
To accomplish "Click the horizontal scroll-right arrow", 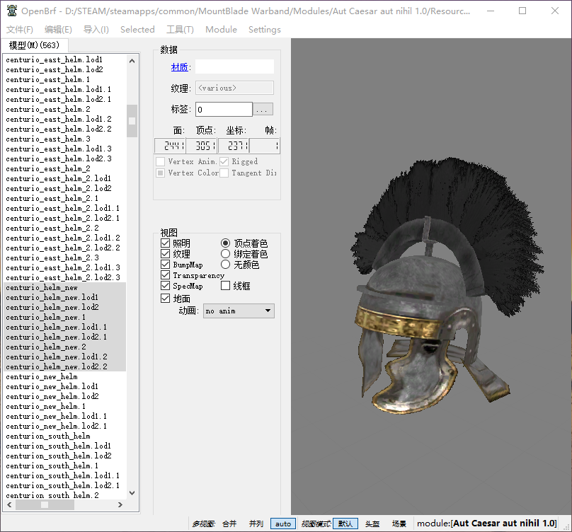I will [120, 505].
